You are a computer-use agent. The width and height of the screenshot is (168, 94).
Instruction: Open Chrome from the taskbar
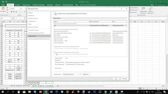[106, 92]
